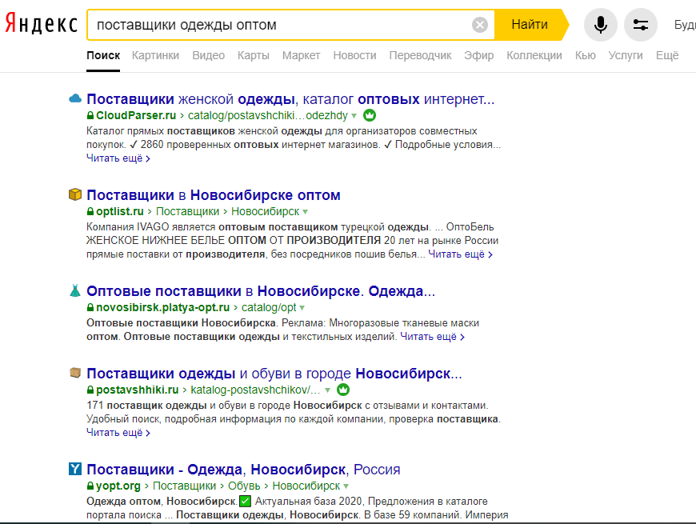Click Новосибирск breadcrumb under optlist.ru
The image size is (696, 524).
266,211
